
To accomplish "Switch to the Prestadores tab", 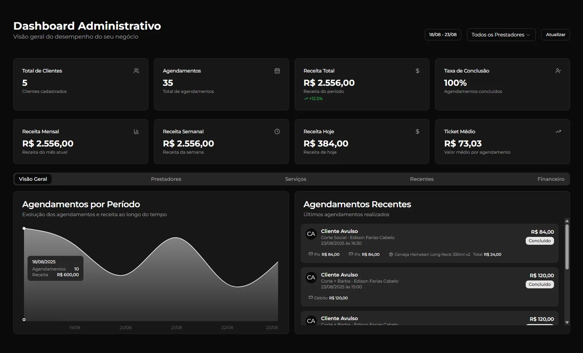I will point(166,179).
